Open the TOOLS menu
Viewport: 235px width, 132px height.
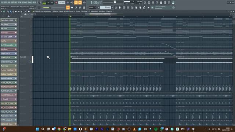coord(30,3)
